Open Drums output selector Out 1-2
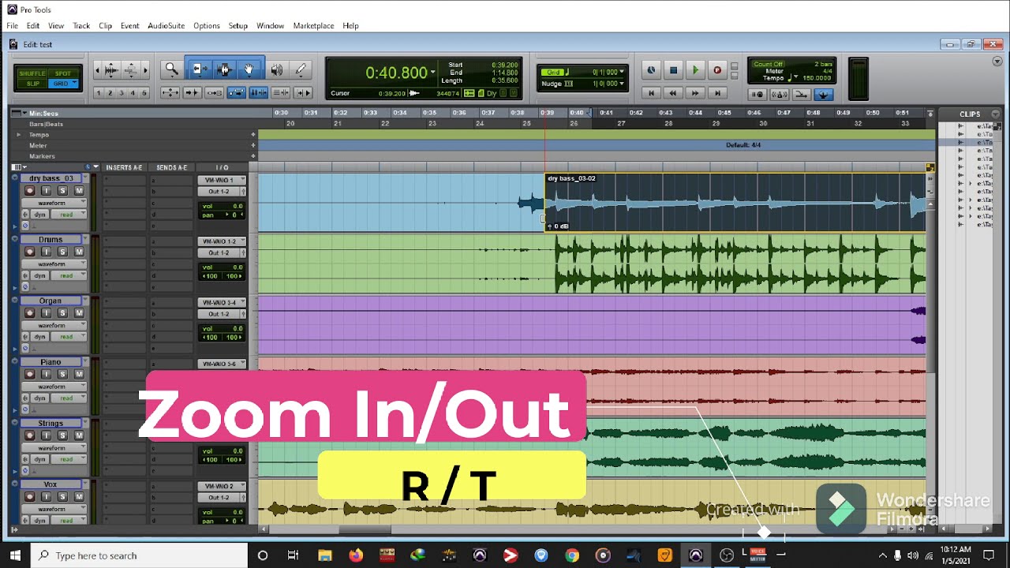 221,252
